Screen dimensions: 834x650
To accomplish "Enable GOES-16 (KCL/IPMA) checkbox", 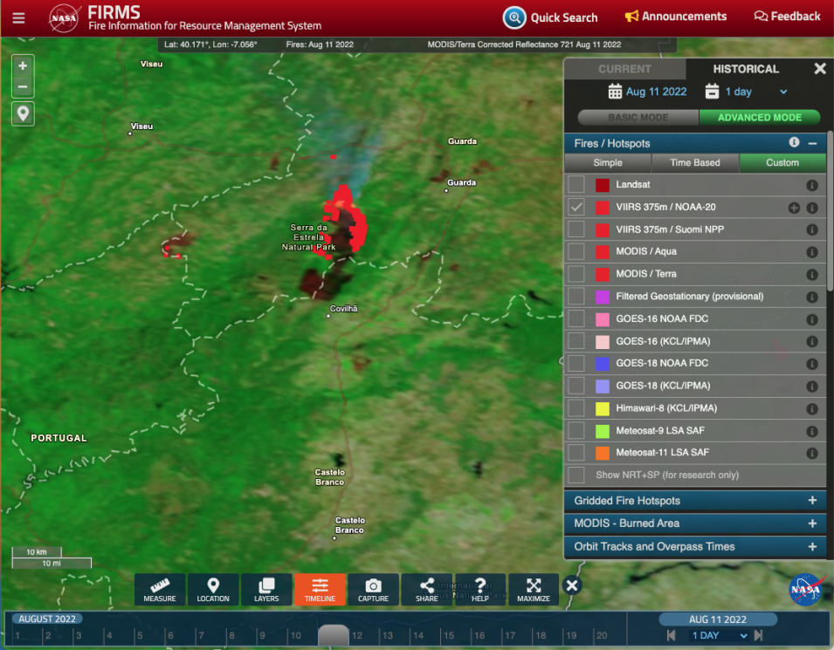I will (x=576, y=340).
